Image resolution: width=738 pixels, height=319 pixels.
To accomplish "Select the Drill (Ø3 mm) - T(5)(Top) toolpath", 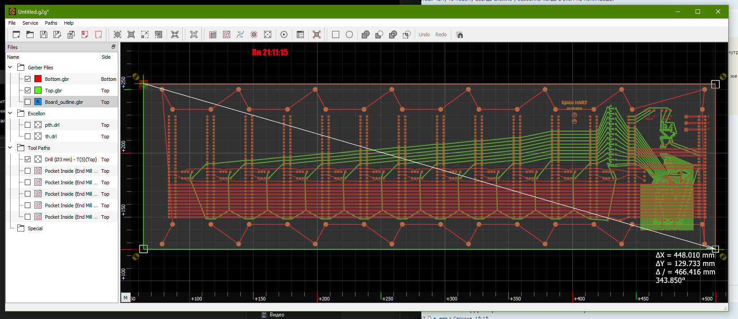I will pos(71,159).
